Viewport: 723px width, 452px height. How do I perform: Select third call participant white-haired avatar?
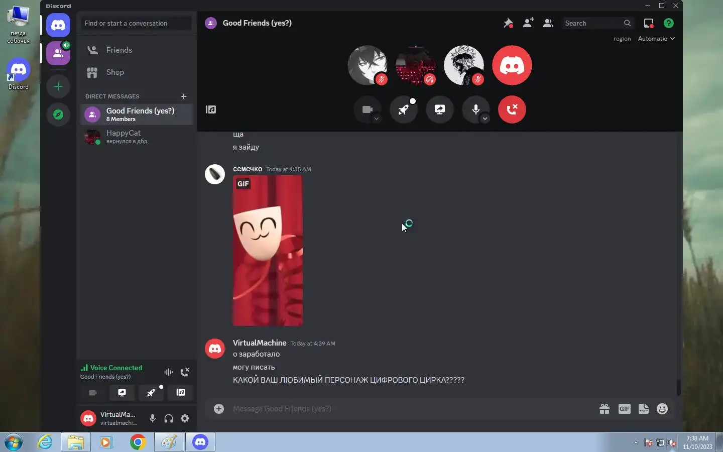click(464, 65)
